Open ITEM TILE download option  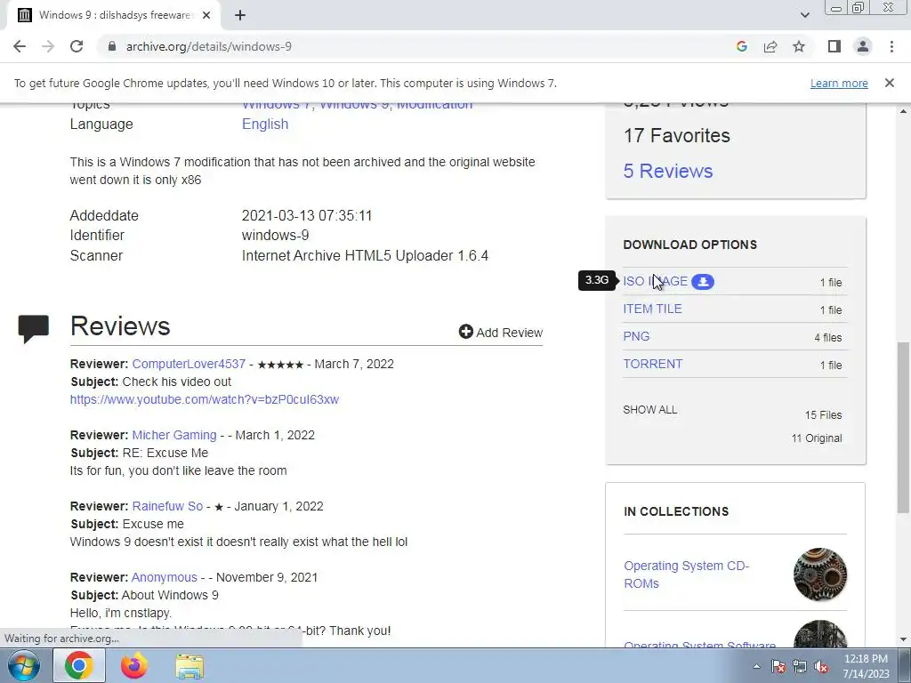pyautogui.click(x=652, y=309)
